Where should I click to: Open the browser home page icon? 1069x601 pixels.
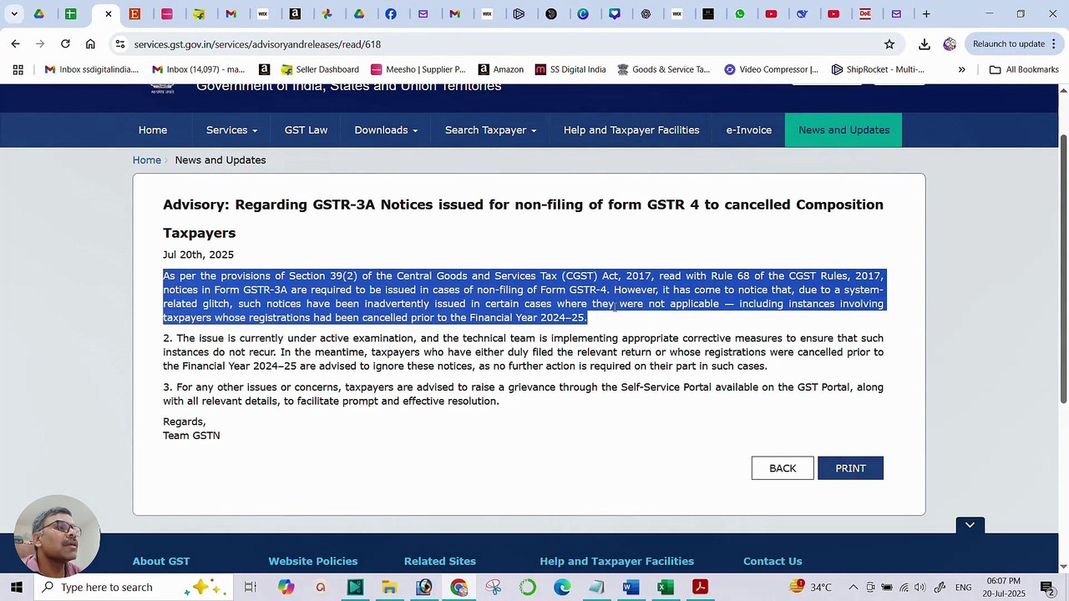(90, 44)
